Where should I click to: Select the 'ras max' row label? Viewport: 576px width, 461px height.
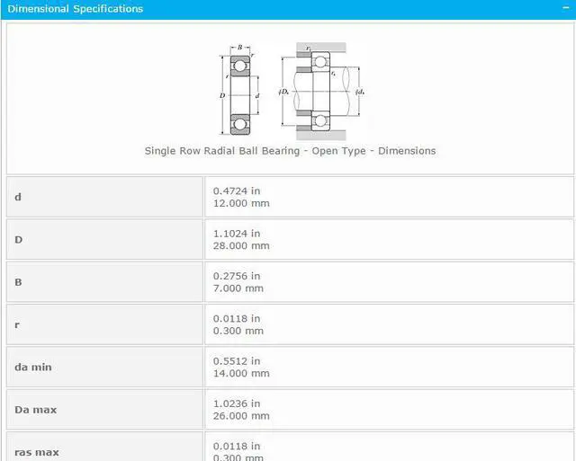point(37,452)
